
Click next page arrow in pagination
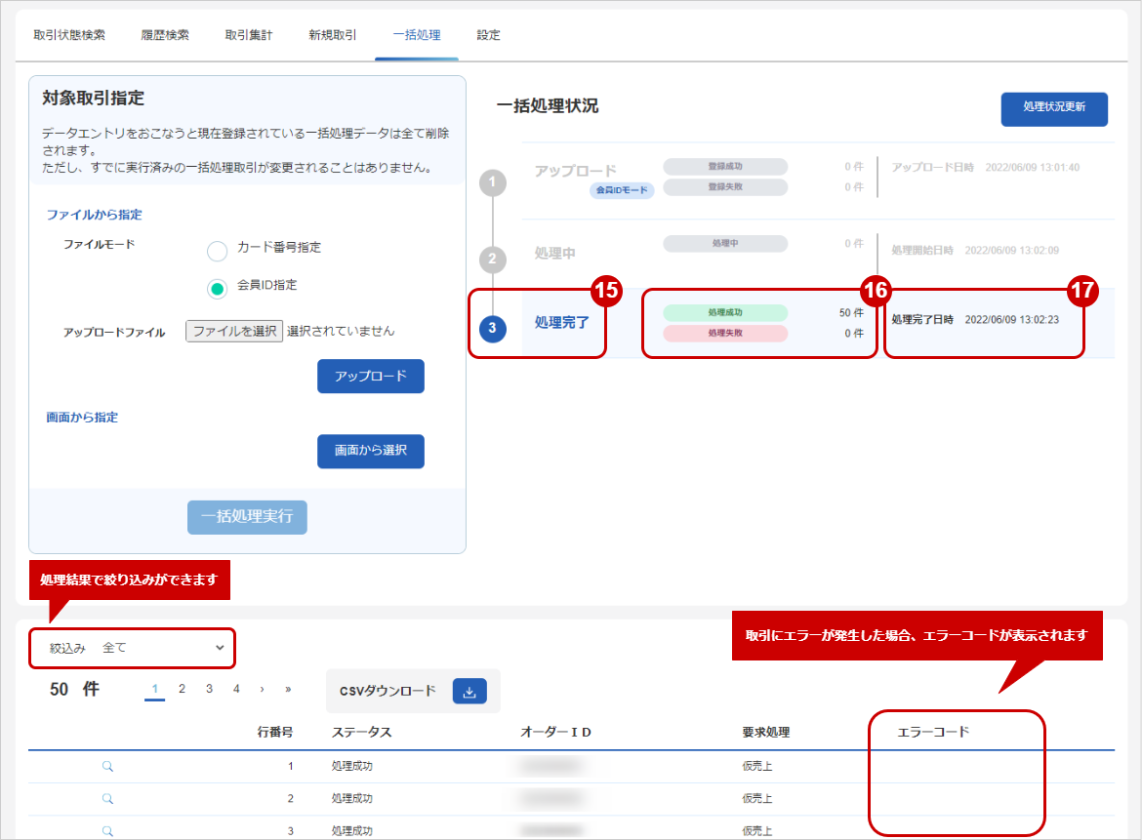263,689
